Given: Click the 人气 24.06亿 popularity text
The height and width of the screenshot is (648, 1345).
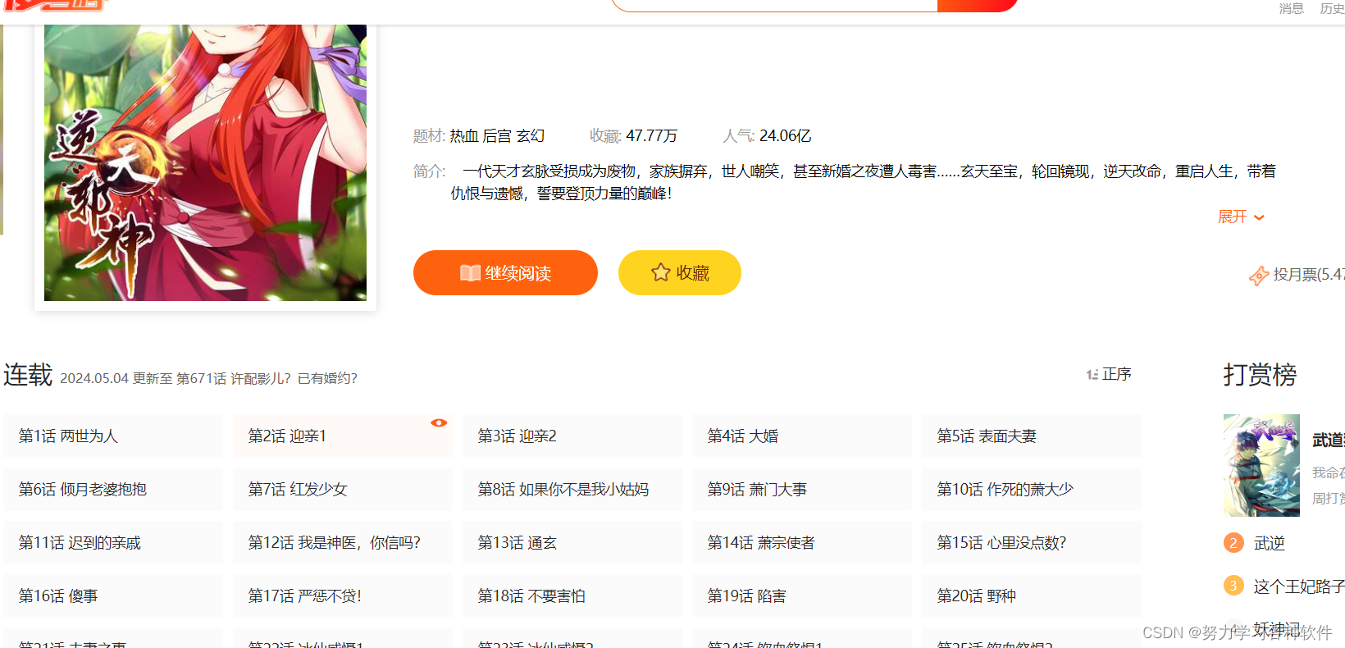Looking at the screenshot, I should click(767, 136).
